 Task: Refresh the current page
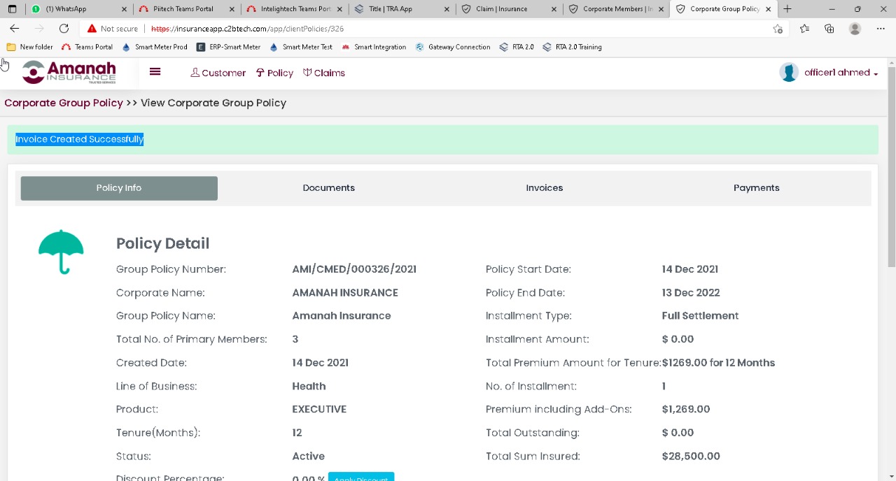pyautogui.click(x=64, y=29)
